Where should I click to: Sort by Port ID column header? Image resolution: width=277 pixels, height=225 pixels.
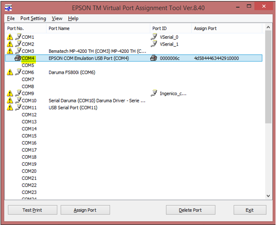(x=171, y=29)
